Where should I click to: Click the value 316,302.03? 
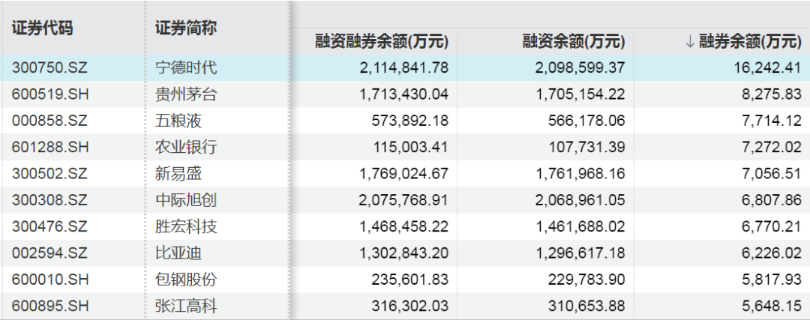coord(409,306)
